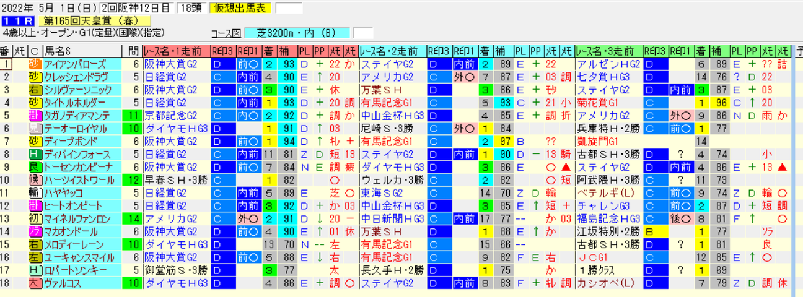Click the 左 icon beside ユーキャンスマイル
Image resolution: width=803 pixels, height=297 pixels.
point(34,257)
